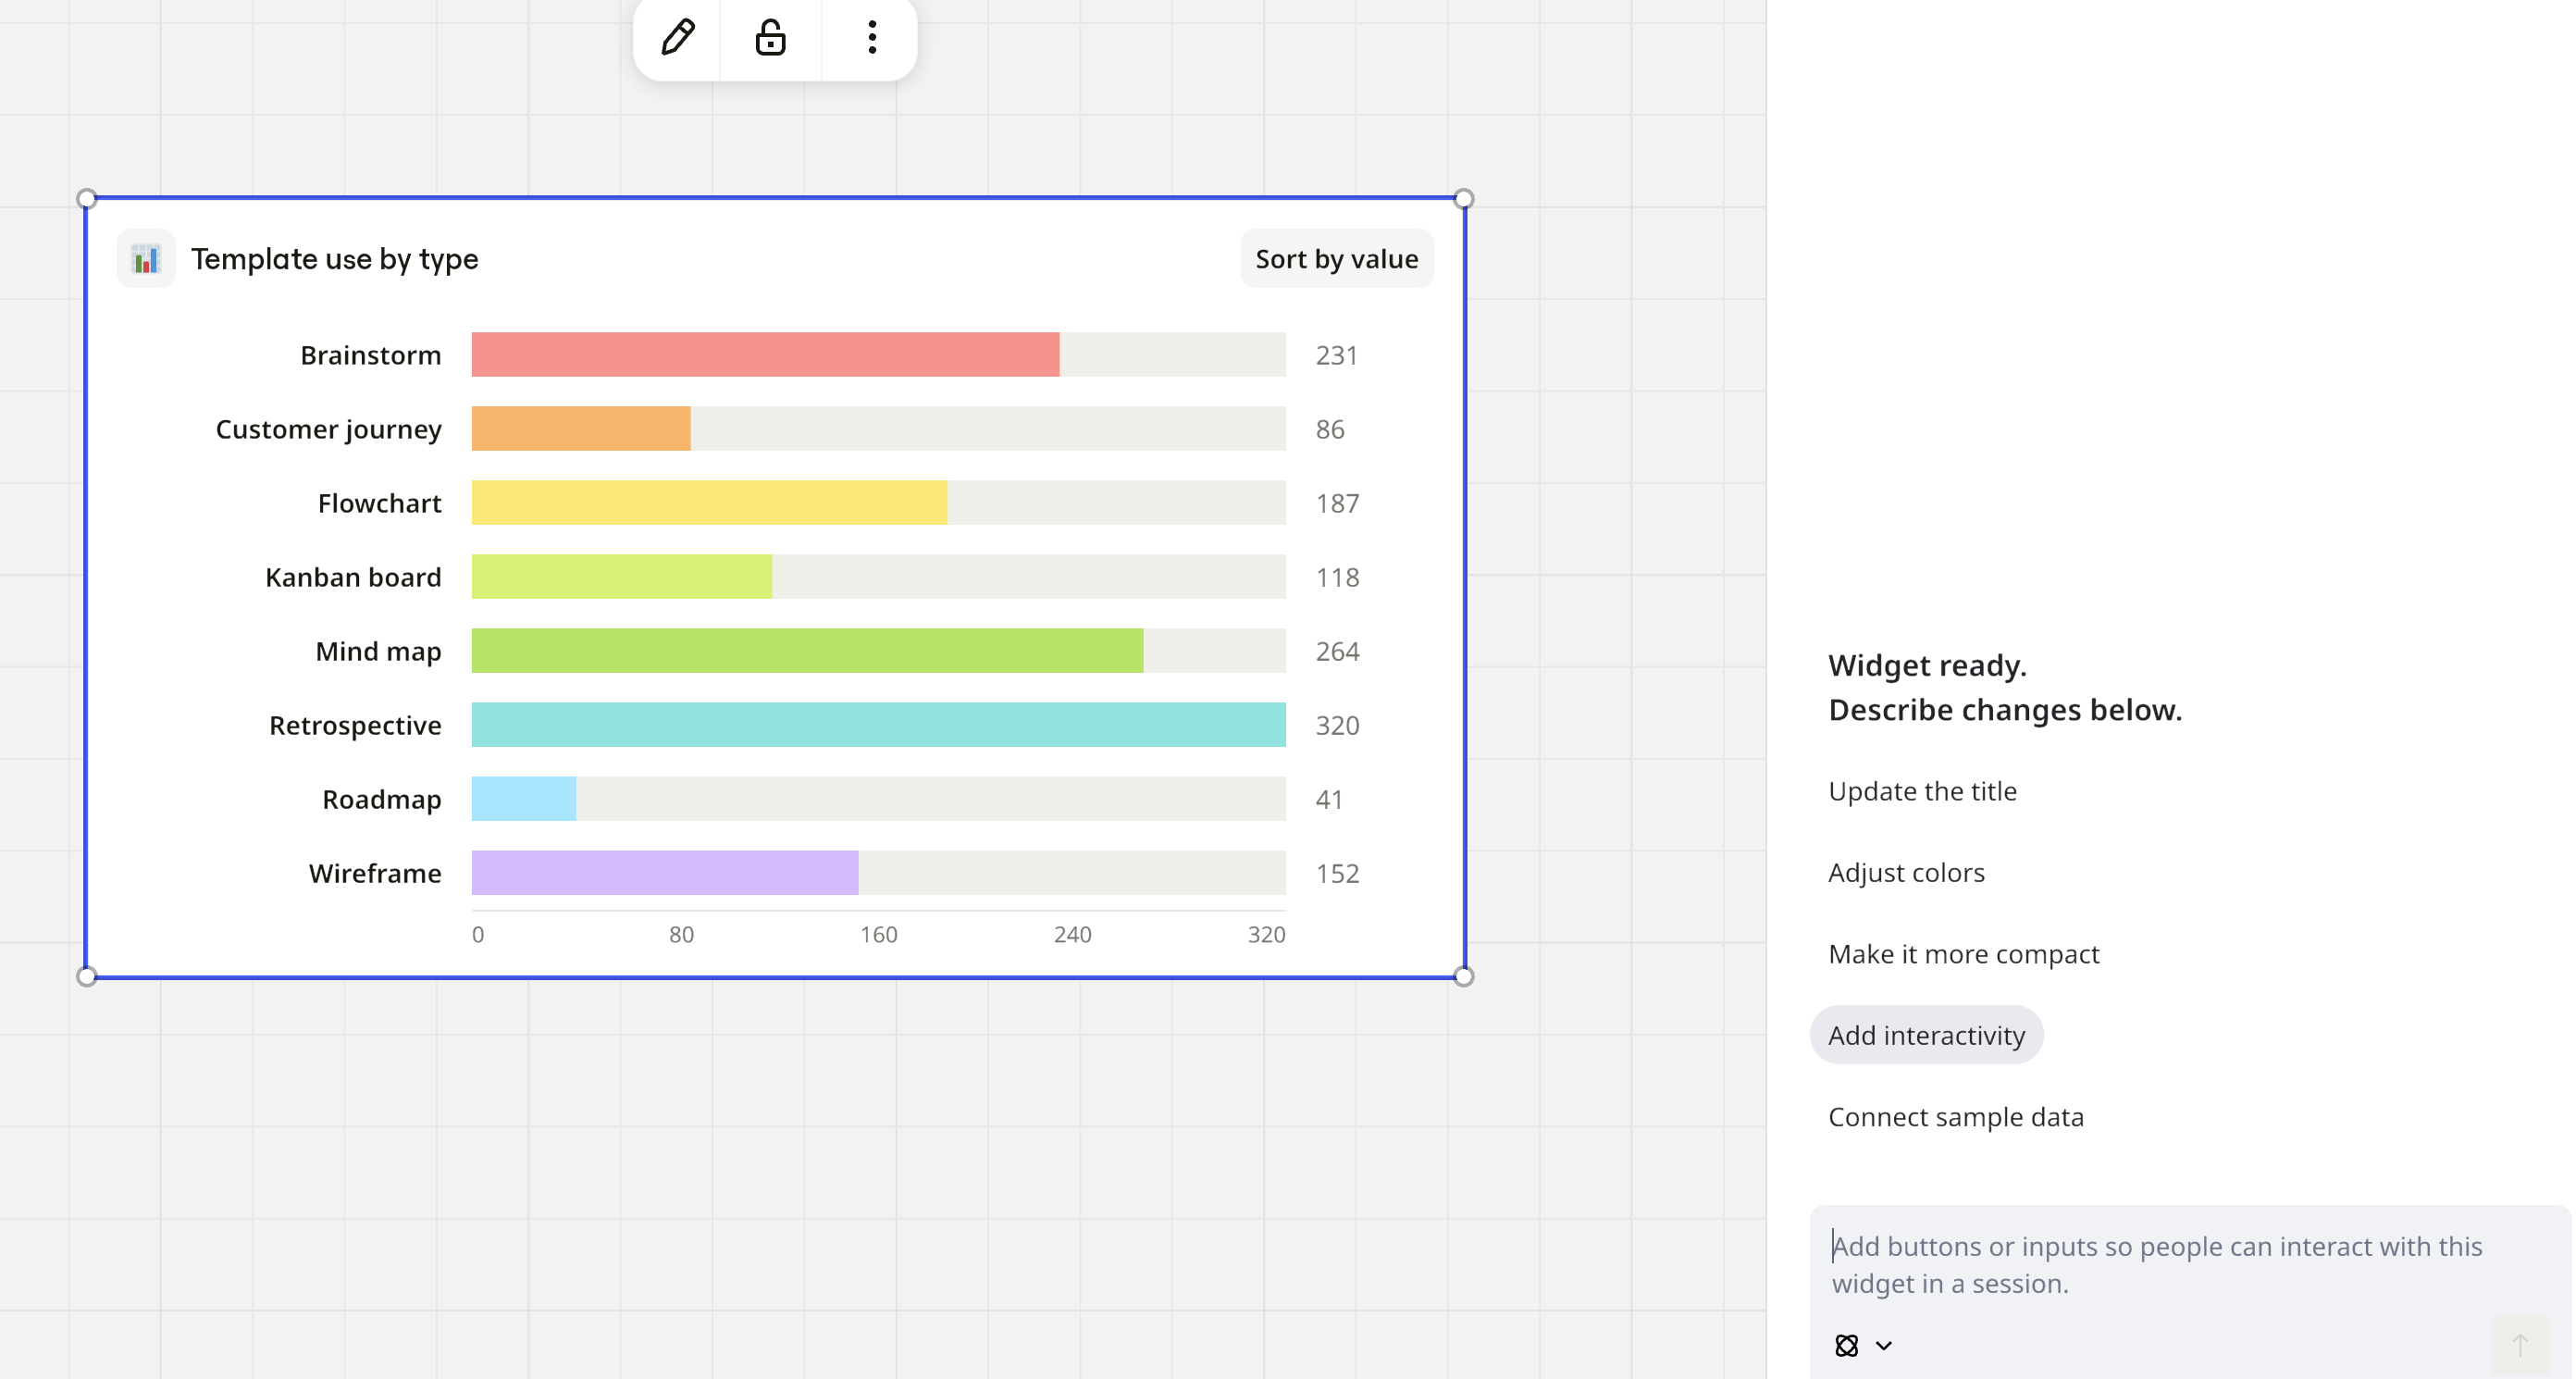Click the pencil edit icon

(678, 37)
